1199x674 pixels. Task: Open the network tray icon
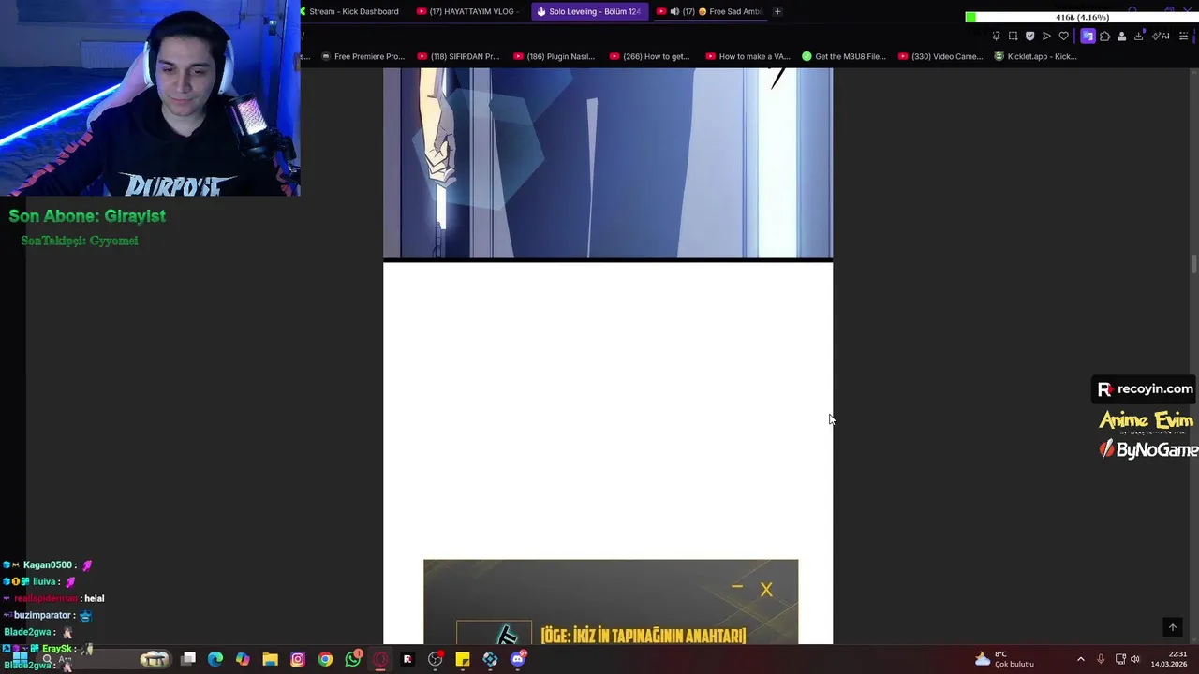1120,659
